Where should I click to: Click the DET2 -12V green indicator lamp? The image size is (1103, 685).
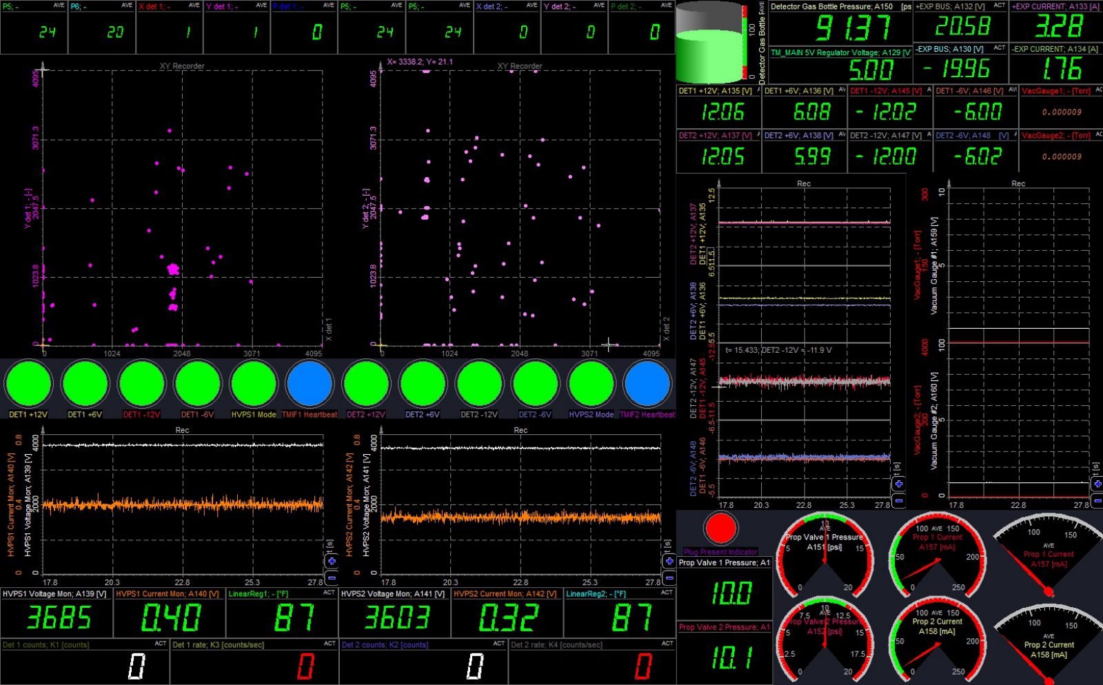pyautogui.click(x=479, y=383)
